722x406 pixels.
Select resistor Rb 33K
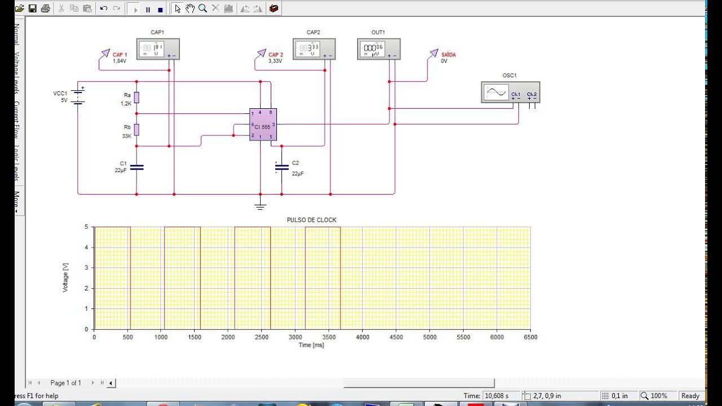tap(137, 130)
